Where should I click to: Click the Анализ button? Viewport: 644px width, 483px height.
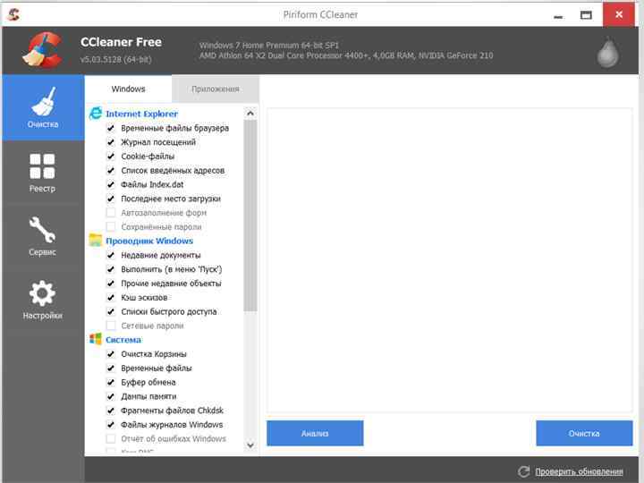pos(315,433)
